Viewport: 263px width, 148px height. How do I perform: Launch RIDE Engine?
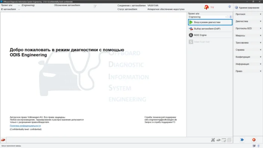click(210, 35)
